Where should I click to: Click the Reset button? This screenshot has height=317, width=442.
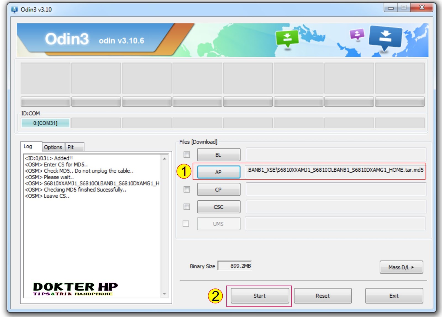click(x=323, y=296)
